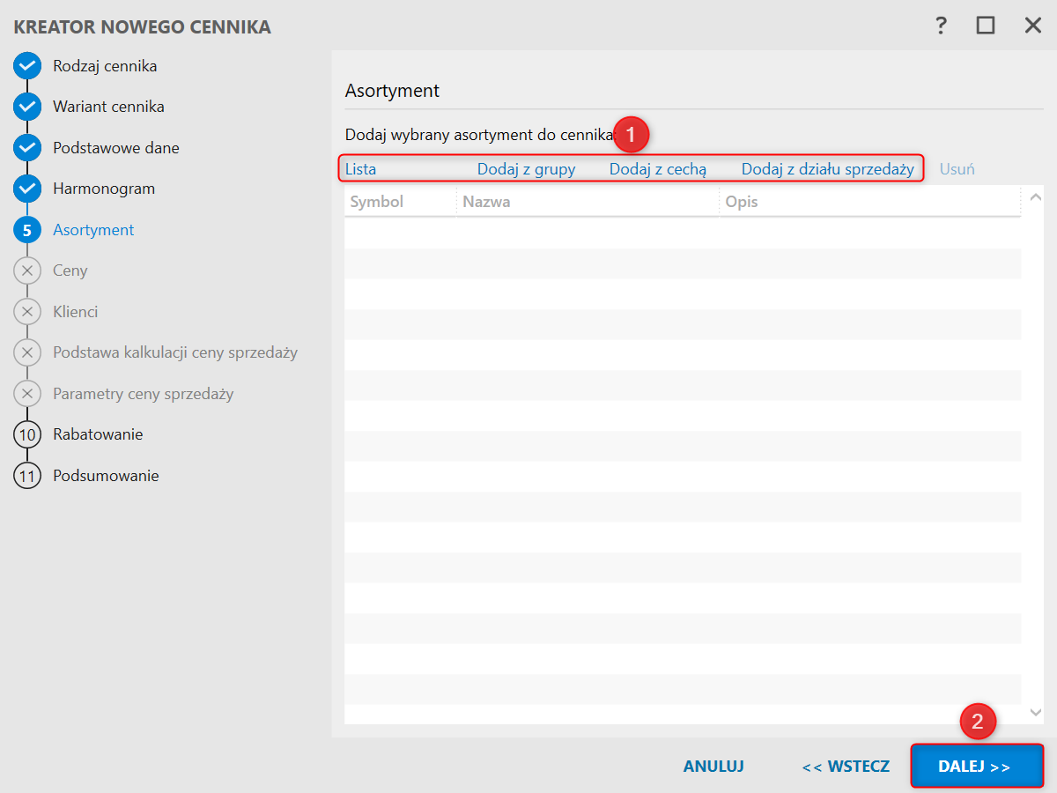Jump to the Podsumowanie step
Viewport: 1057px width, 793px height.
(106, 476)
